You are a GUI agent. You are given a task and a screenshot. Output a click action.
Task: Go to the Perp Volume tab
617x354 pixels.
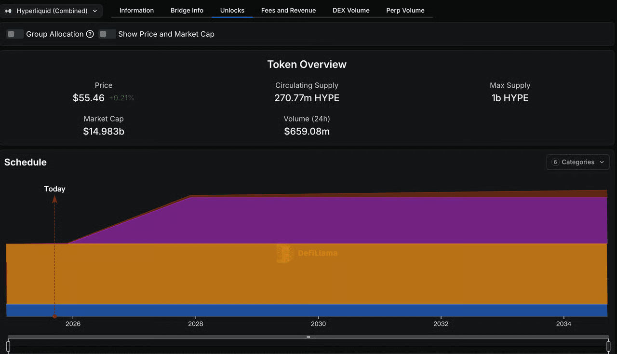pos(405,10)
